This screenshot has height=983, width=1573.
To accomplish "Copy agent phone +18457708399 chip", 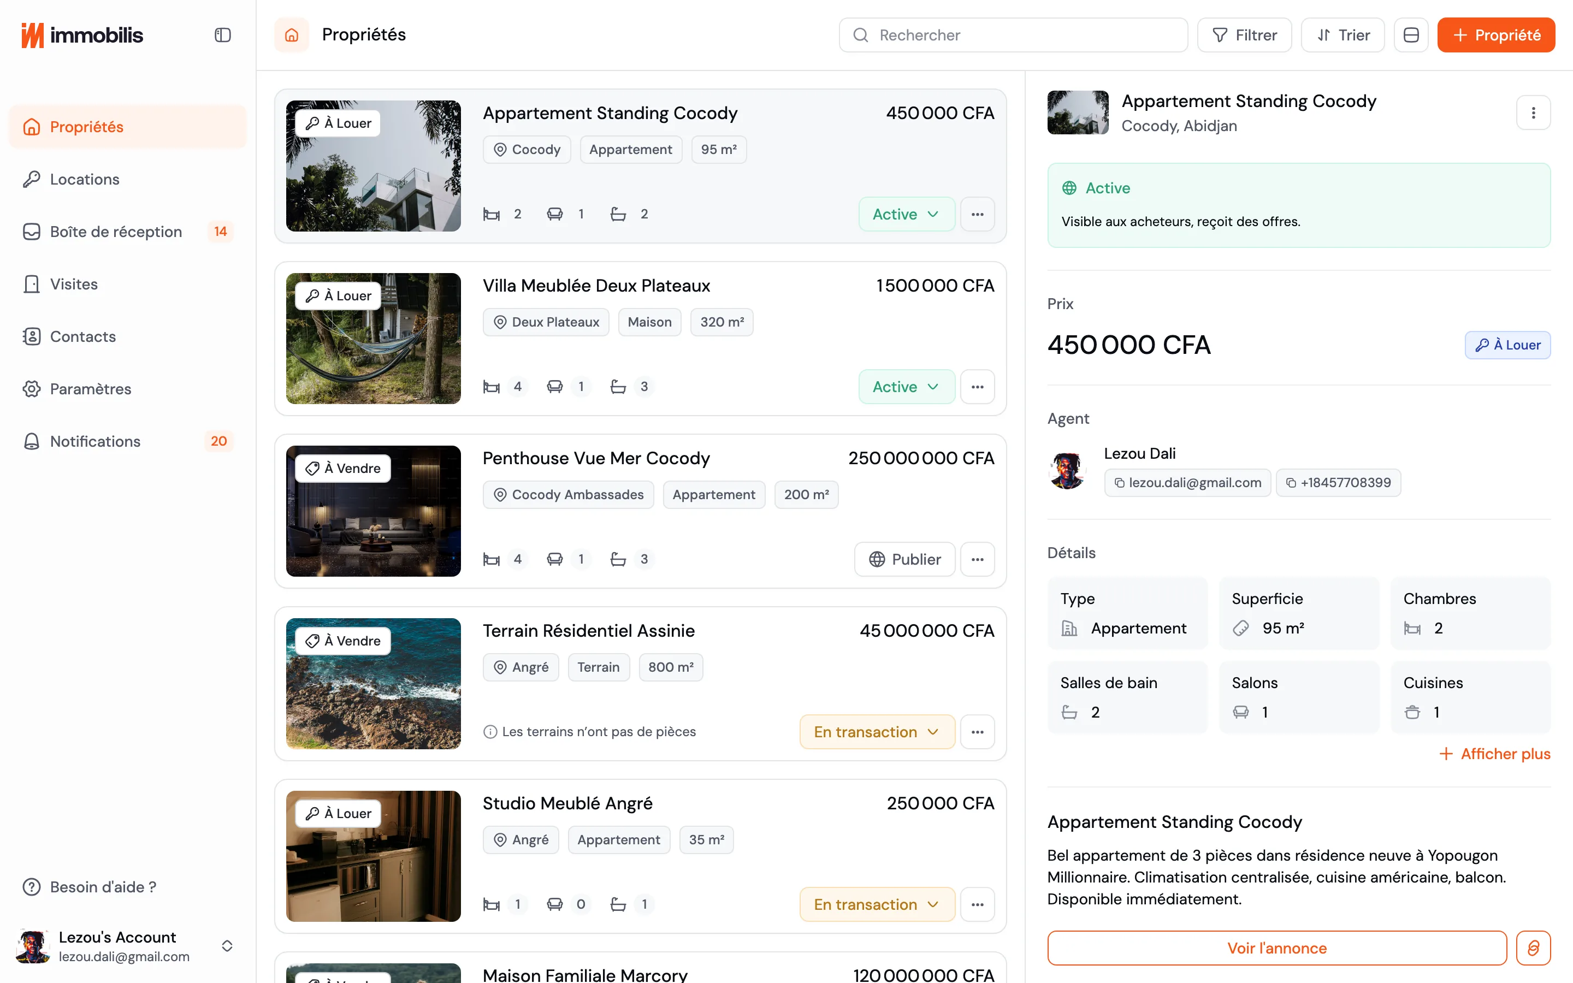I will click(x=1338, y=483).
